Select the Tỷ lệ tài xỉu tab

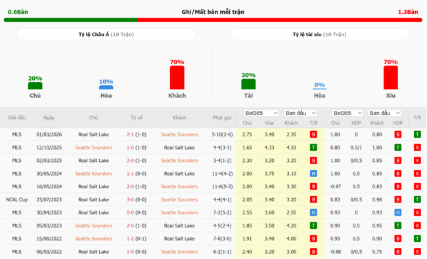(x=319, y=35)
